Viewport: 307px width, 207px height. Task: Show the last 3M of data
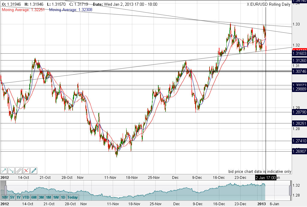click(x=41, y=197)
